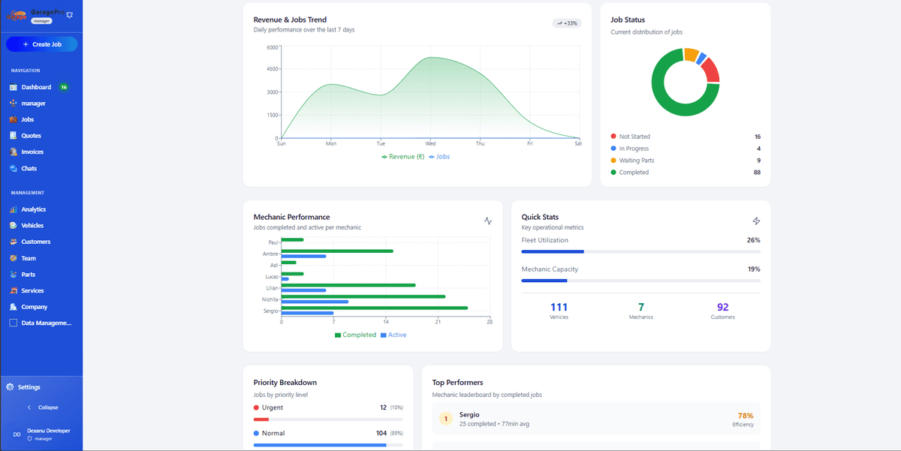Go to the Customers page
This screenshot has height=451, width=901.
click(35, 242)
